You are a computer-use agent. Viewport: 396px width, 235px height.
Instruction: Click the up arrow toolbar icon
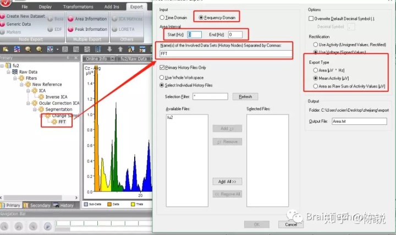tap(120, 49)
